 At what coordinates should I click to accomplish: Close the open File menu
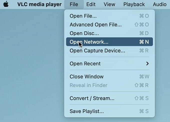[74, 4]
